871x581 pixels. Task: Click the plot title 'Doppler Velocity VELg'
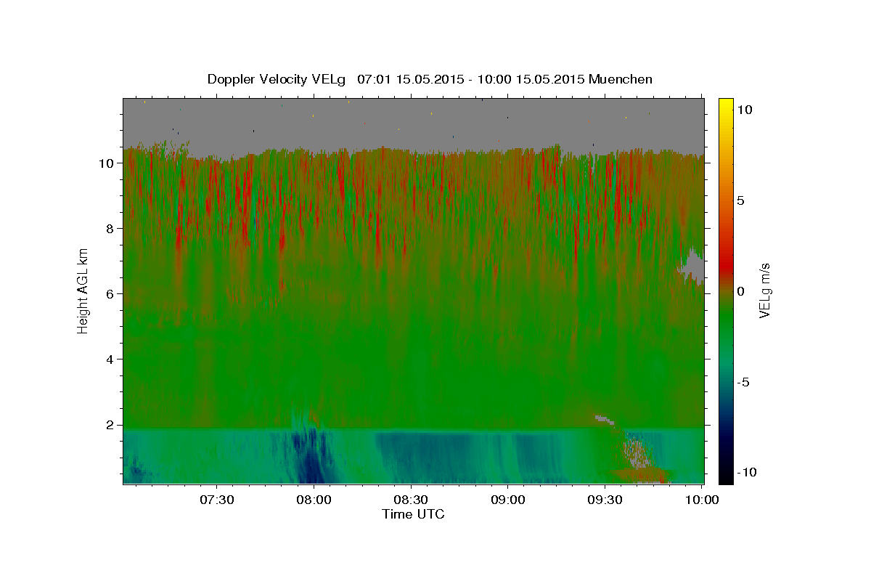277,79
